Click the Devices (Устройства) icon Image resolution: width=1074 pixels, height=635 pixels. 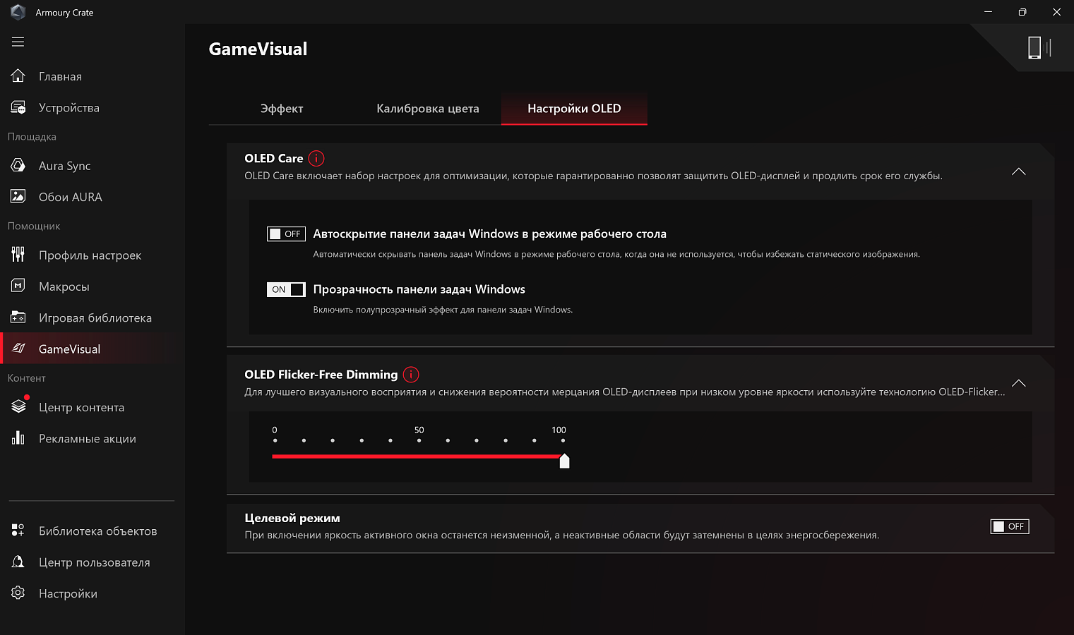point(18,107)
